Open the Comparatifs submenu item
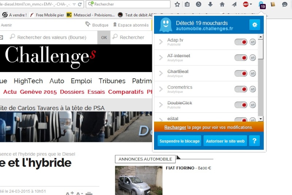This screenshot has height=195, width=292. (x=126, y=92)
